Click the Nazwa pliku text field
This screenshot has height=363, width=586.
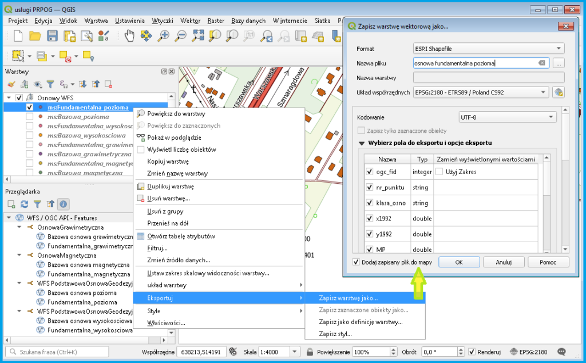pyautogui.click(x=475, y=63)
